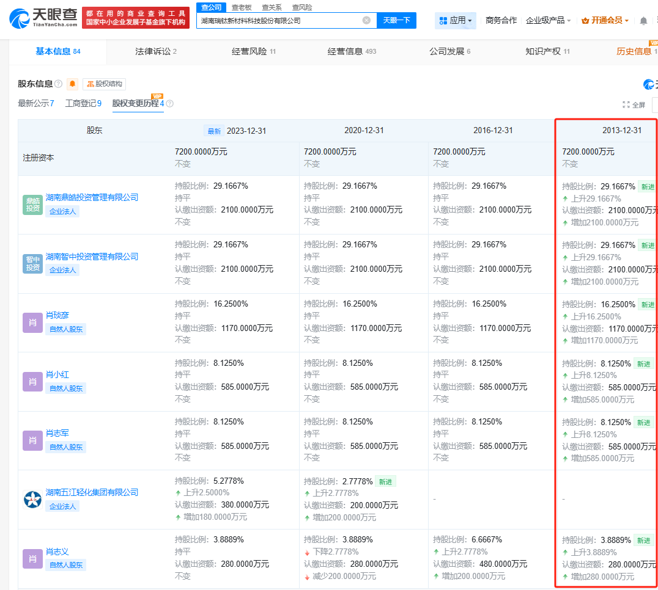Click the 上升2.5000% value for 湖南五江轻化集团

pyautogui.click(x=207, y=492)
